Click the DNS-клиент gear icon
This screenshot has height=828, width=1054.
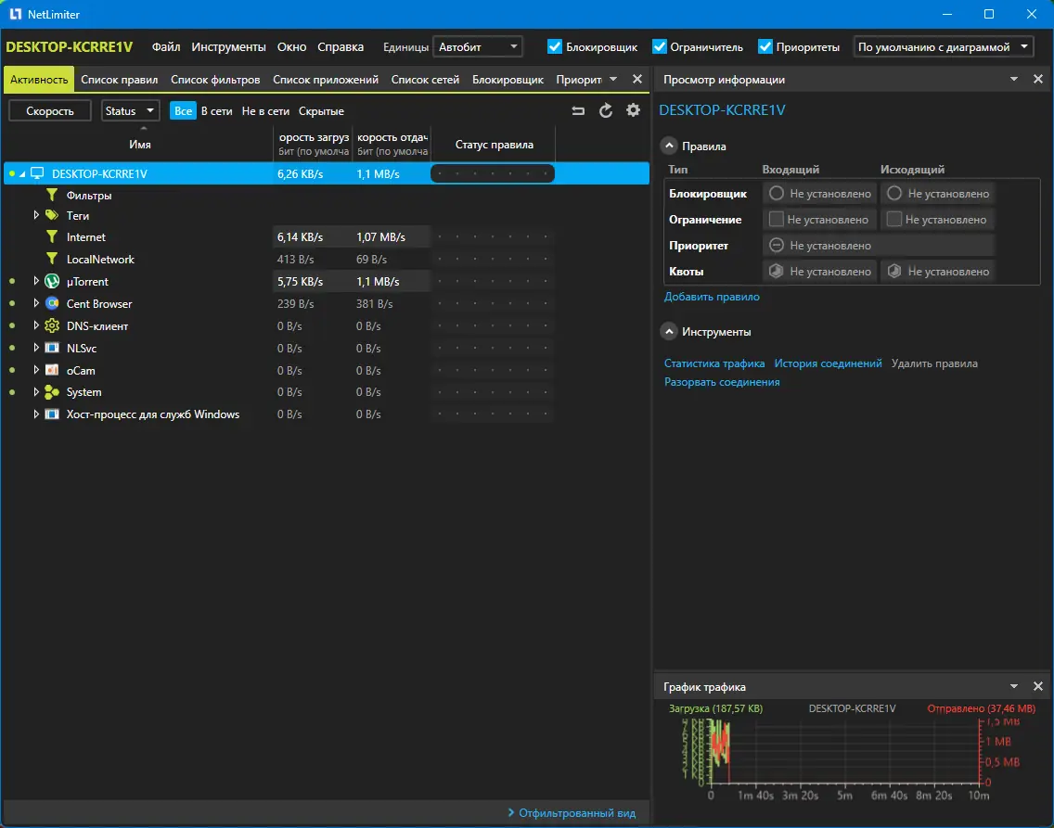pos(52,325)
